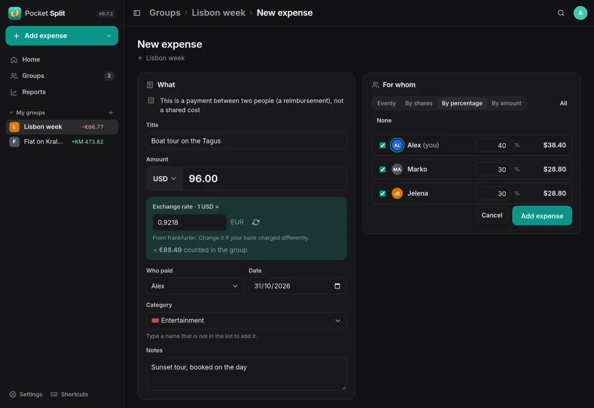Click the orange Lisbon week group icon
Image resolution: width=594 pixels, height=408 pixels.
[14, 127]
